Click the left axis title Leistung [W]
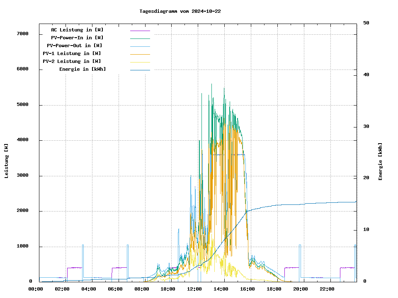 7,161
